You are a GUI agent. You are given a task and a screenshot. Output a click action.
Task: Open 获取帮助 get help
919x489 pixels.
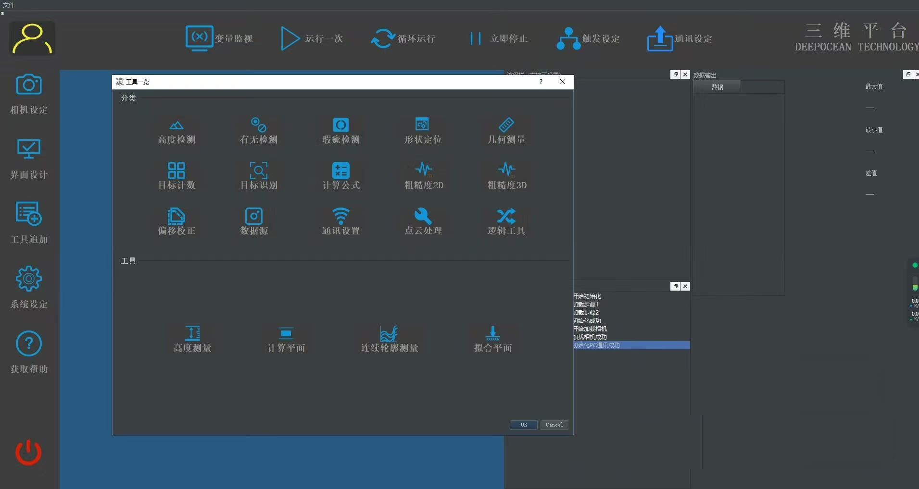click(x=29, y=353)
